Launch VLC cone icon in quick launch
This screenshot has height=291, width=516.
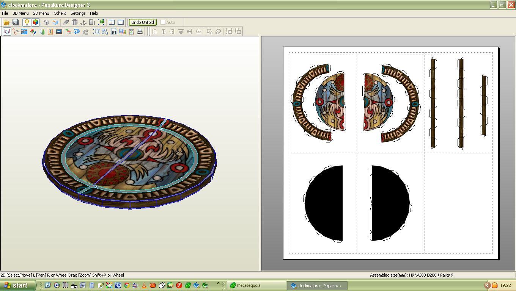tap(144, 285)
